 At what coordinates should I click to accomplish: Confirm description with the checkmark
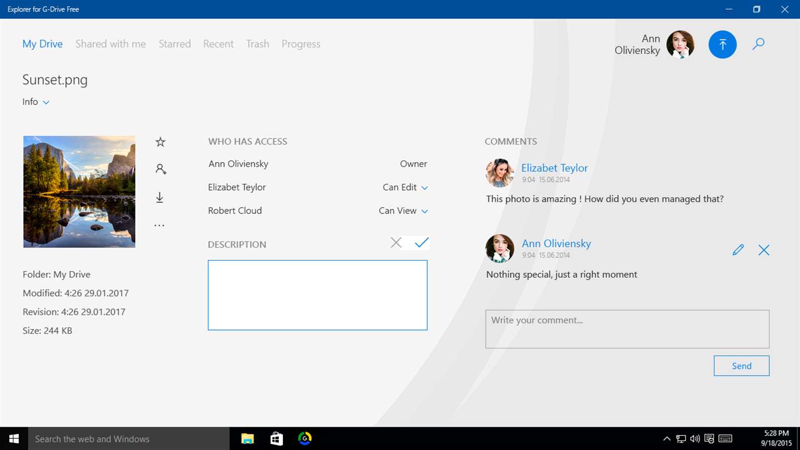[422, 242]
